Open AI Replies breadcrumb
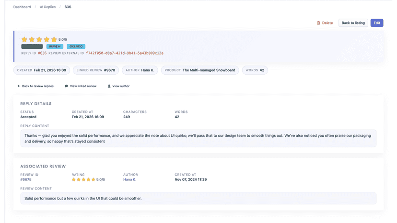Viewport: 397px width, 223px height. pos(47,7)
